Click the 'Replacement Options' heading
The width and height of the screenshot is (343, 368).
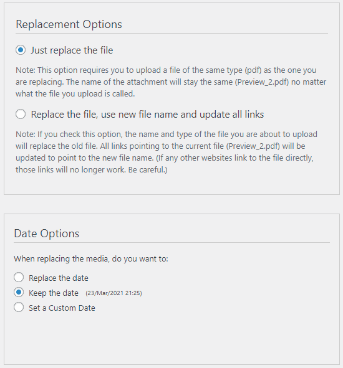69,24
